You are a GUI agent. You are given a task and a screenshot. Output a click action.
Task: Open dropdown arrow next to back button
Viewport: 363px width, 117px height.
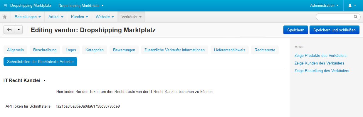pyautogui.click(x=19, y=30)
